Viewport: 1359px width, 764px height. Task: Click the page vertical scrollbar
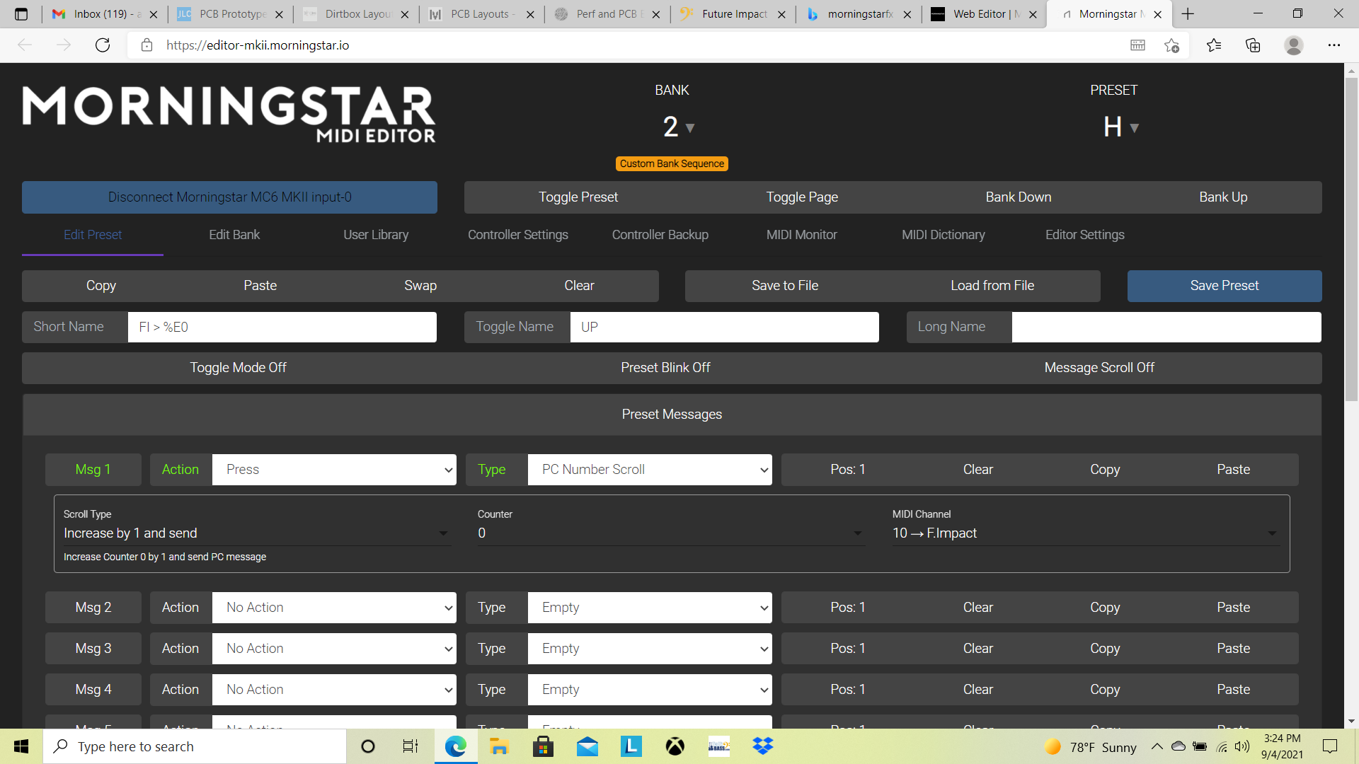(1351, 238)
